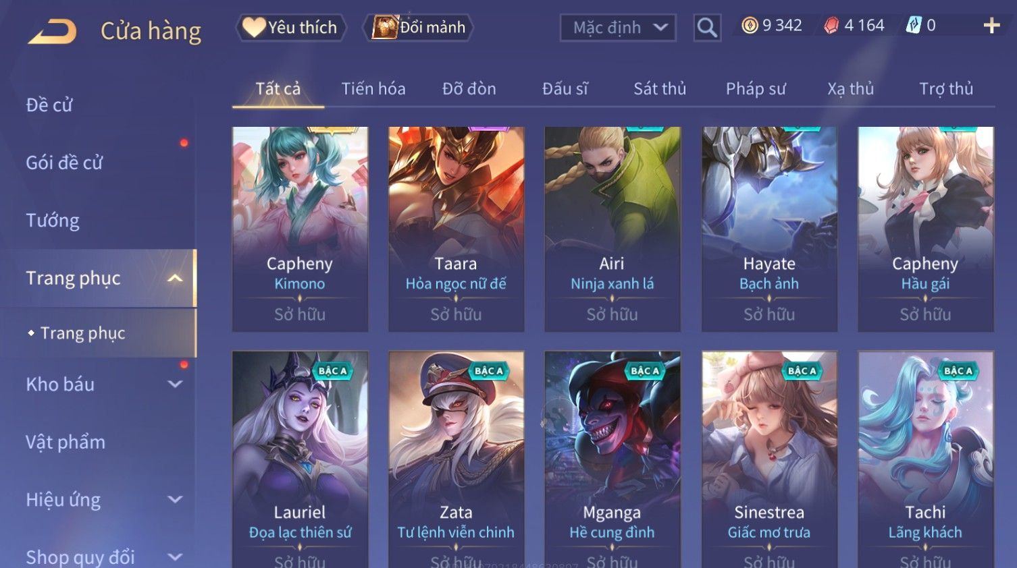Tap the back arrow icon
Viewport: 1017px width, 568px height.
(52, 31)
